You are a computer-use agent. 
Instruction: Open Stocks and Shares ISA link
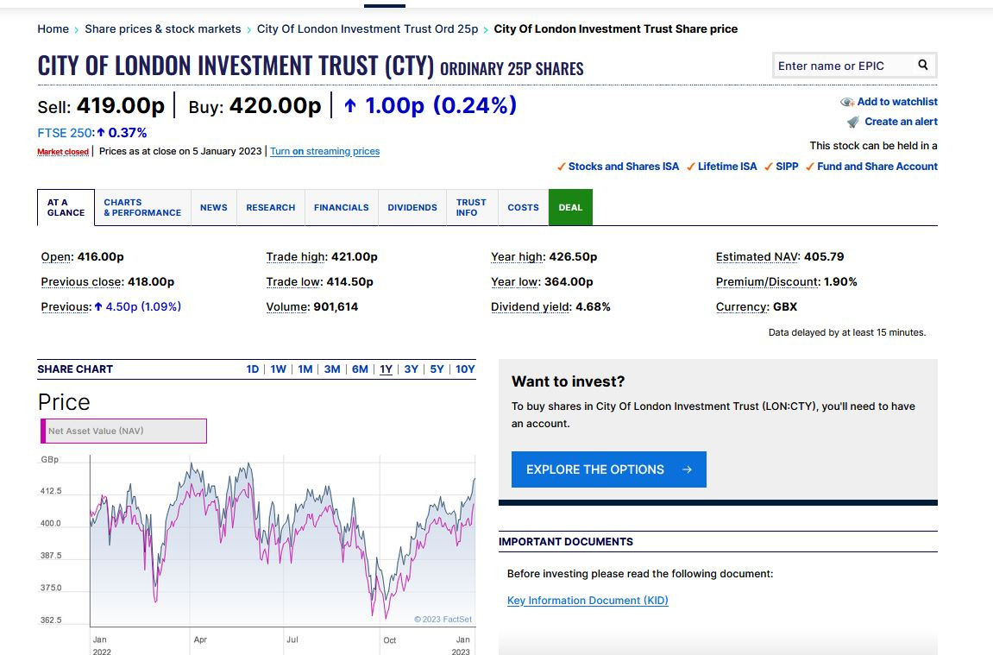click(623, 167)
